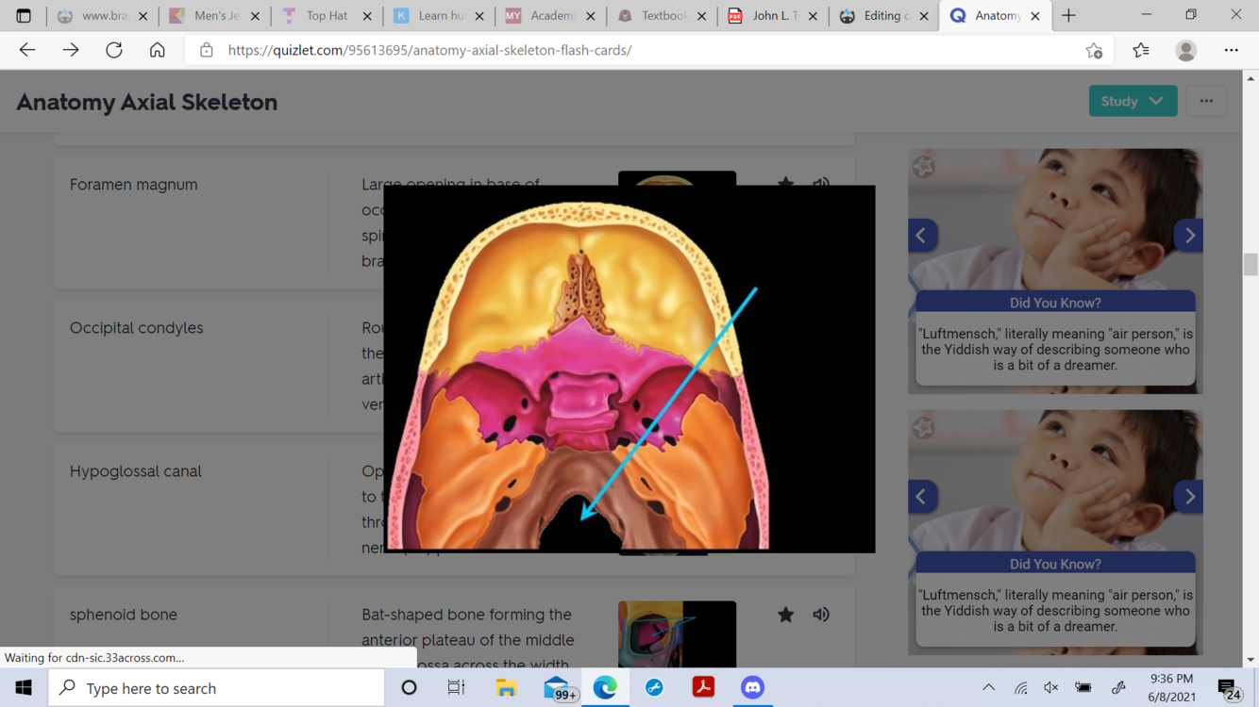Open File Explorer from taskbar

pos(507,688)
